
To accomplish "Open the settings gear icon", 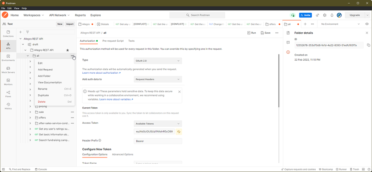I will [325, 15].
